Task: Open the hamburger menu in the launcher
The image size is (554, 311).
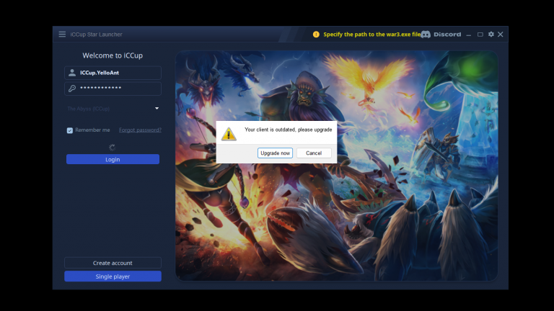Action: [62, 35]
